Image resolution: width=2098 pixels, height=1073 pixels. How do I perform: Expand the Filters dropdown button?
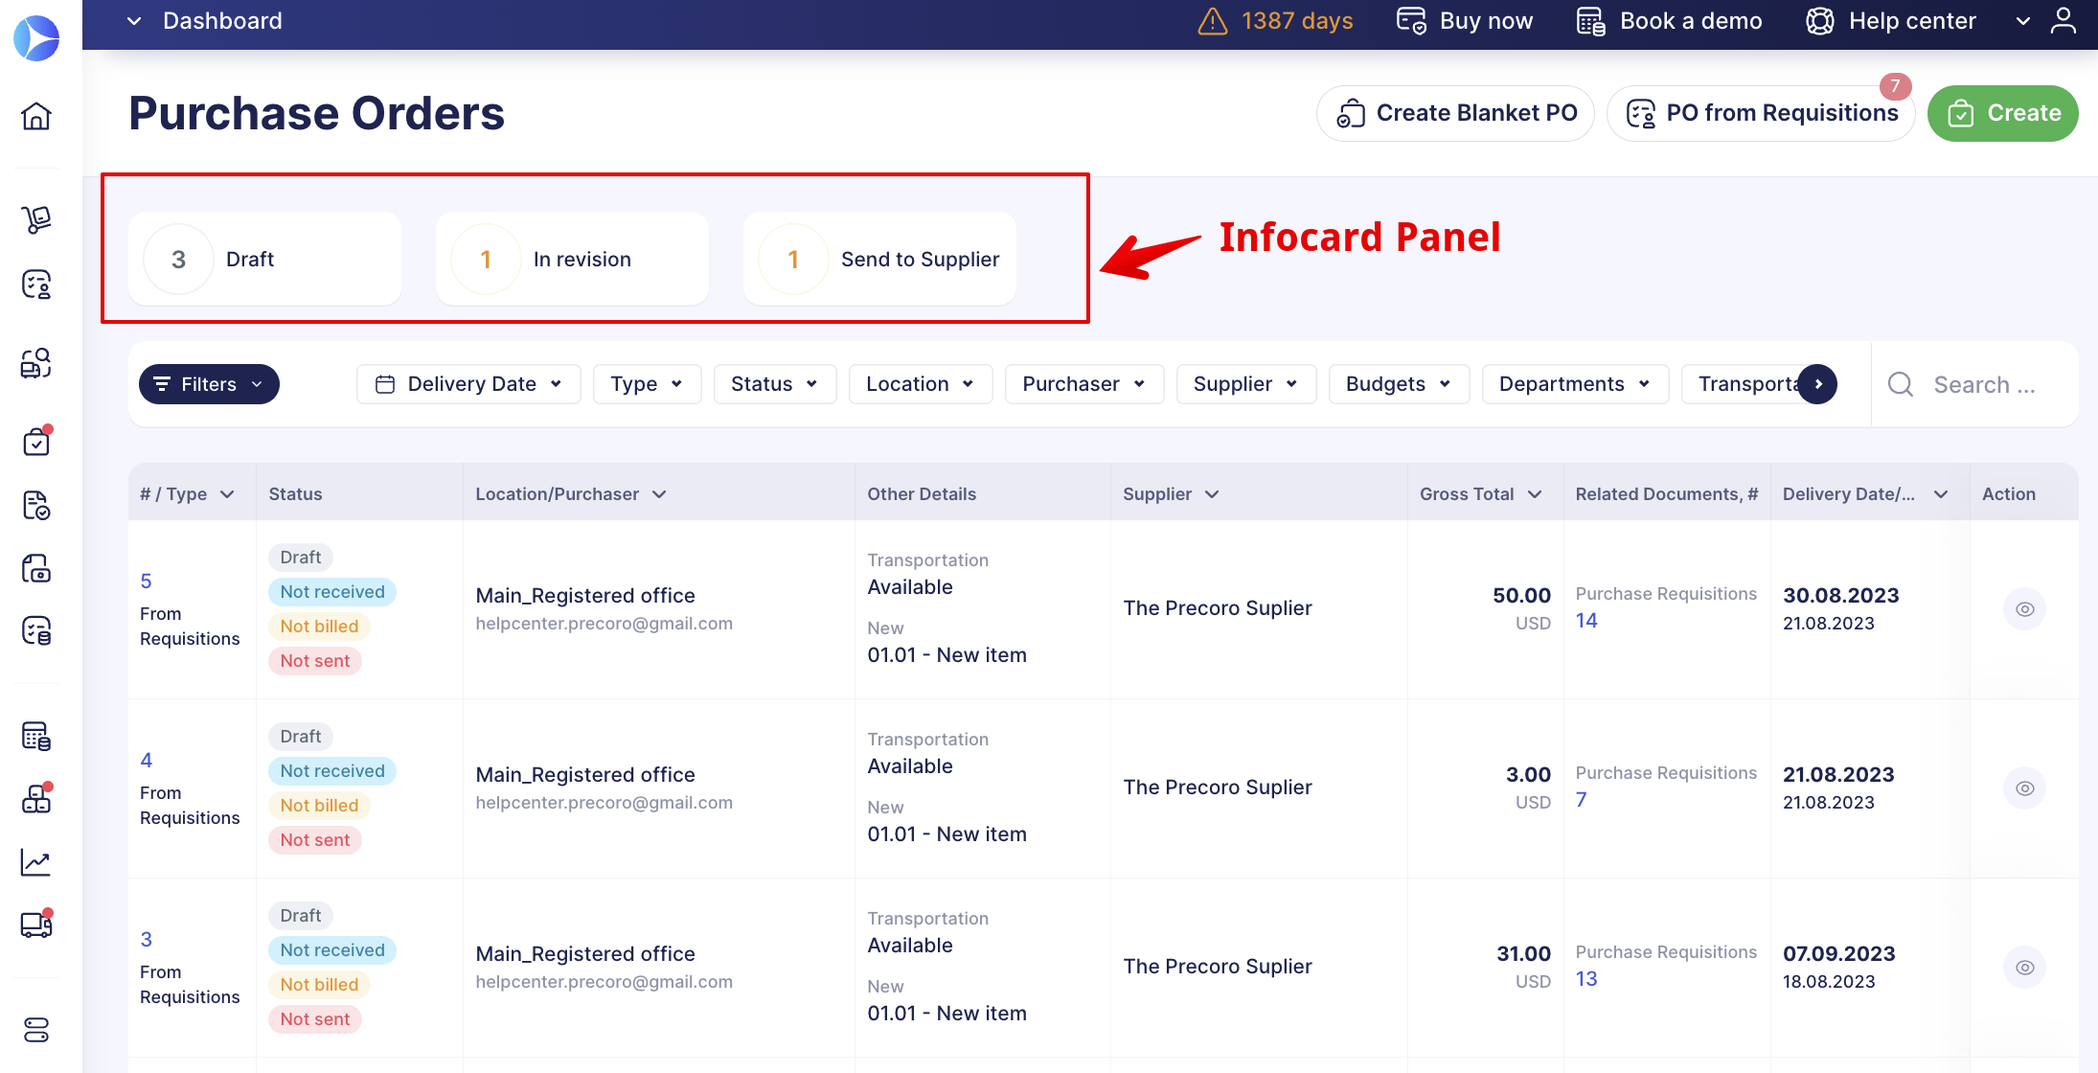209,384
